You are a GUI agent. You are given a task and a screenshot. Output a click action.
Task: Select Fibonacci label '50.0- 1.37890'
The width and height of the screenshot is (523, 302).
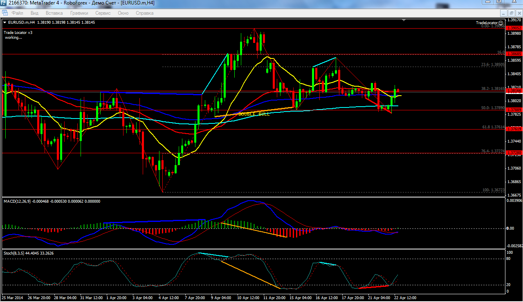coord(493,107)
